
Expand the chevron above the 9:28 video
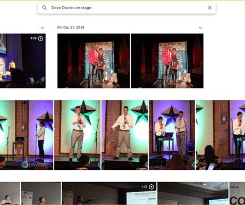tap(43, 28)
